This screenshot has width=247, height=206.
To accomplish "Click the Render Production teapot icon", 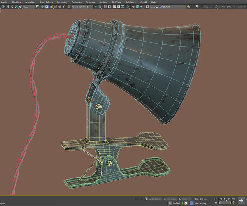I will coord(142,7).
